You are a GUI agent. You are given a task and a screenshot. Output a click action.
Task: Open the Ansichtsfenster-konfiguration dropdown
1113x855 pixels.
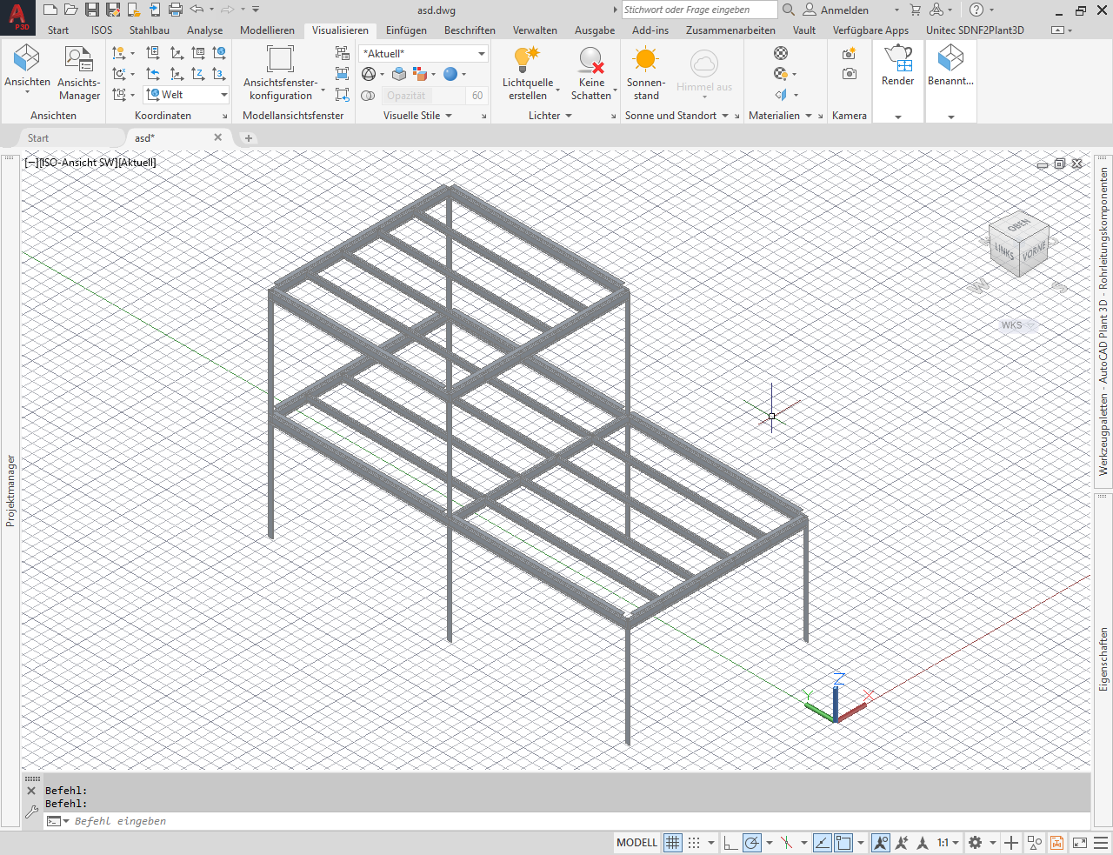pyautogui.click(x=281, y=73)
